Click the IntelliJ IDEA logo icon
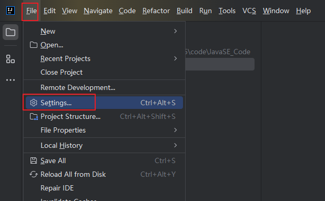The width and height of the screenshot is (325, 201). click(11, 11)
